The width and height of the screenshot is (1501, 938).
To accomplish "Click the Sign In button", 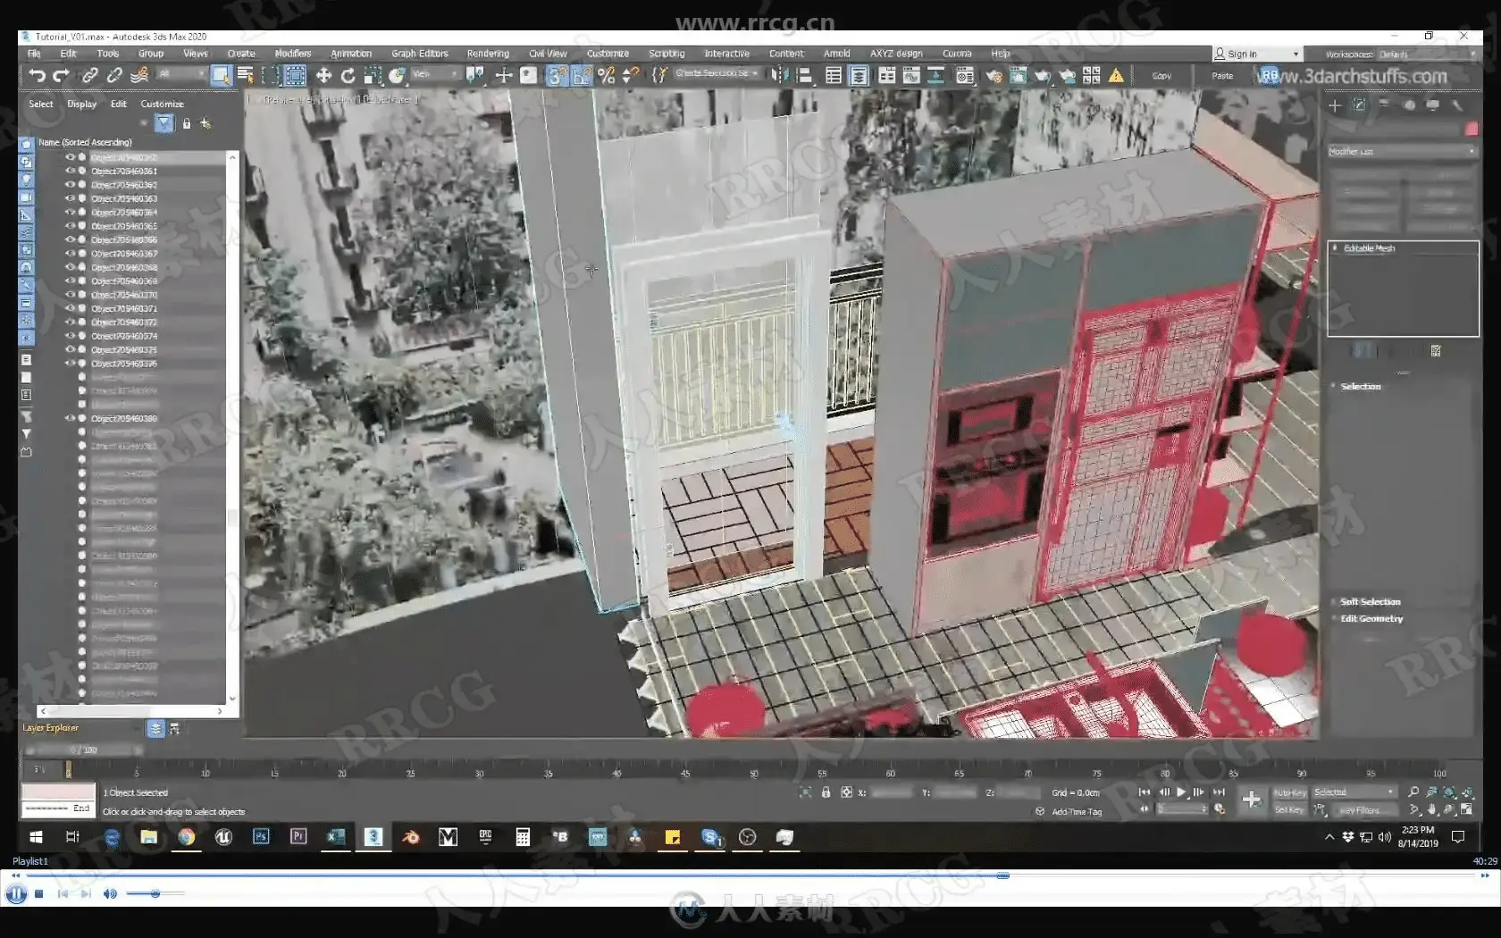I will coord(1242,54).
